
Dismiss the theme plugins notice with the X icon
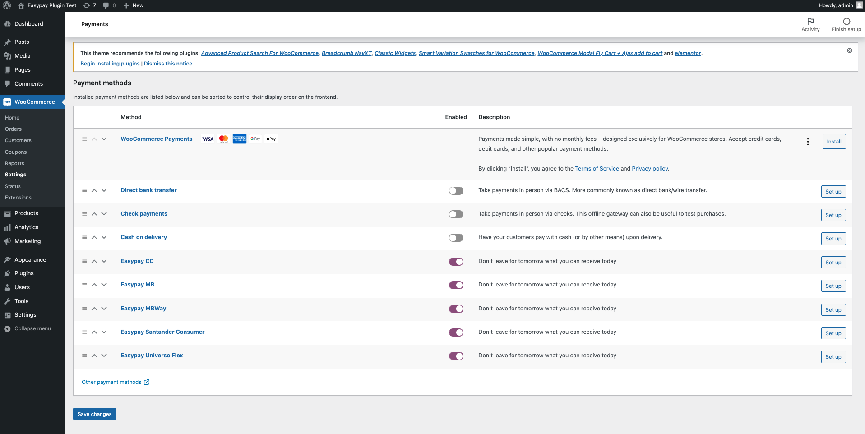(x=849, y=51)
